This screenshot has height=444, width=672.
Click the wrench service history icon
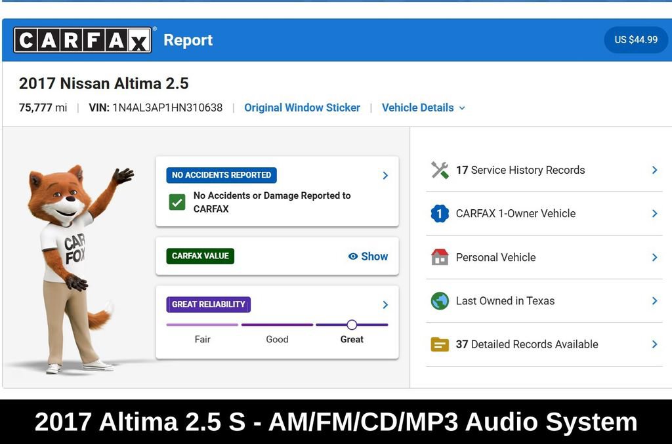(440, 170)
